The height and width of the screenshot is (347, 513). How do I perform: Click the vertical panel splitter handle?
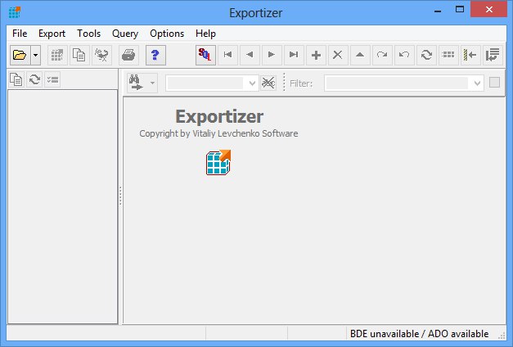(120, 196)
